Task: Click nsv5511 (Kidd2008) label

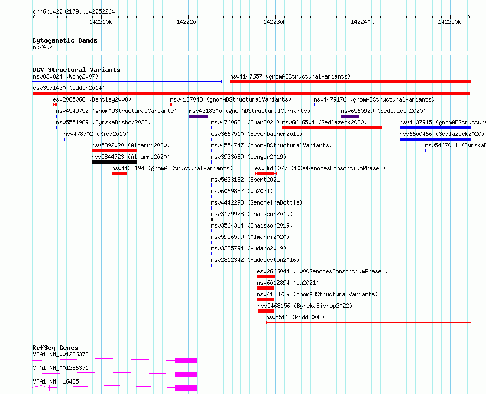Action: pos(295,317)
